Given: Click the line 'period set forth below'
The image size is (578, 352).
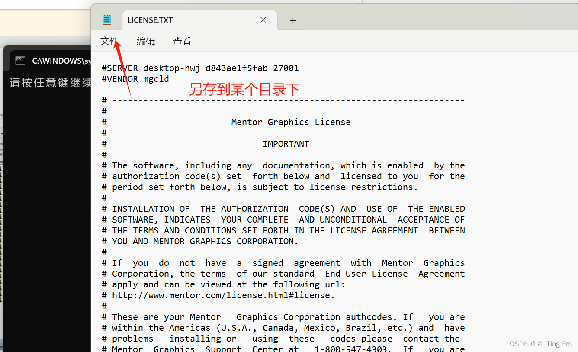Looking at the screenshot, I should (x=260, y=187).
